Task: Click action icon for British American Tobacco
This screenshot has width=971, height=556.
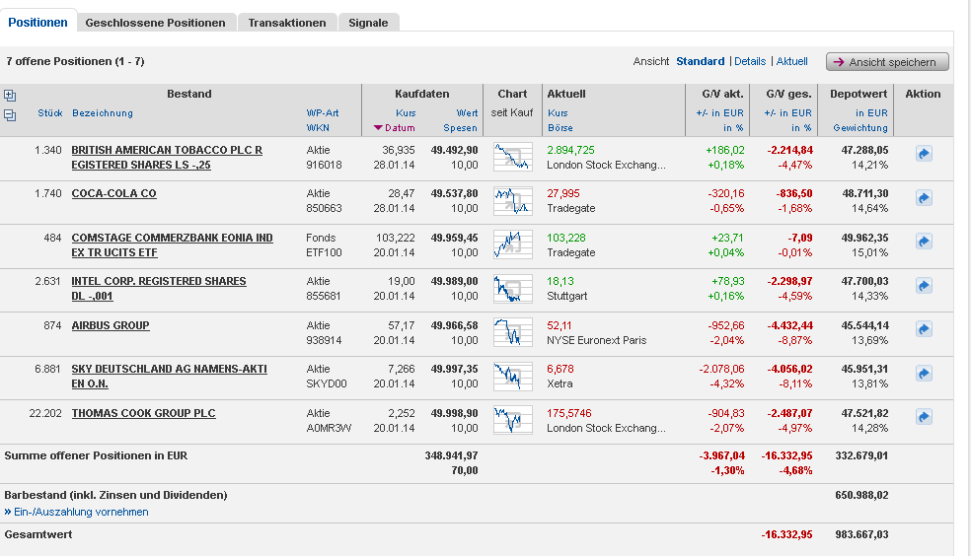Action: point(924,154)
